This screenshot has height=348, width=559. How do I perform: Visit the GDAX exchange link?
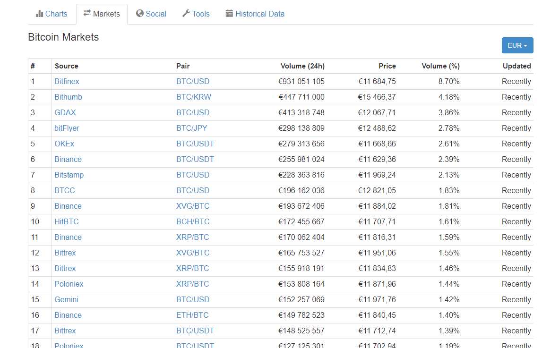click(x=65, y=113)
